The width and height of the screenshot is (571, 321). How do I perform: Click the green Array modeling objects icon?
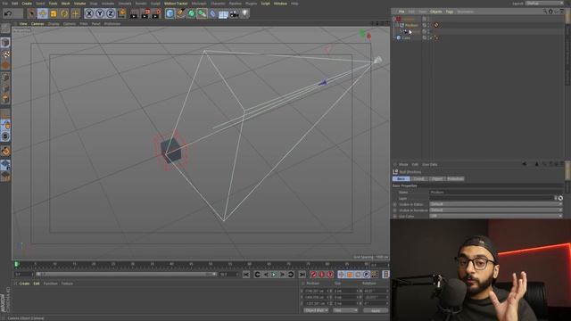tap(202, 13)
